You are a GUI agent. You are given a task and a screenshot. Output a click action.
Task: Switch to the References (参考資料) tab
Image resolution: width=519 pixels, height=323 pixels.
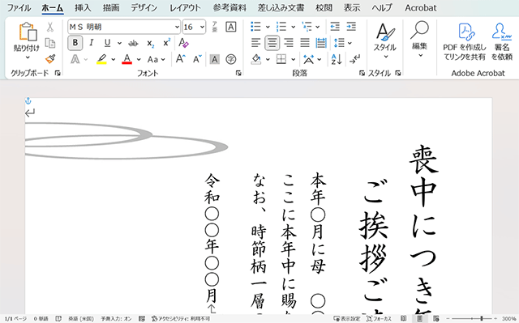point(229,7)
